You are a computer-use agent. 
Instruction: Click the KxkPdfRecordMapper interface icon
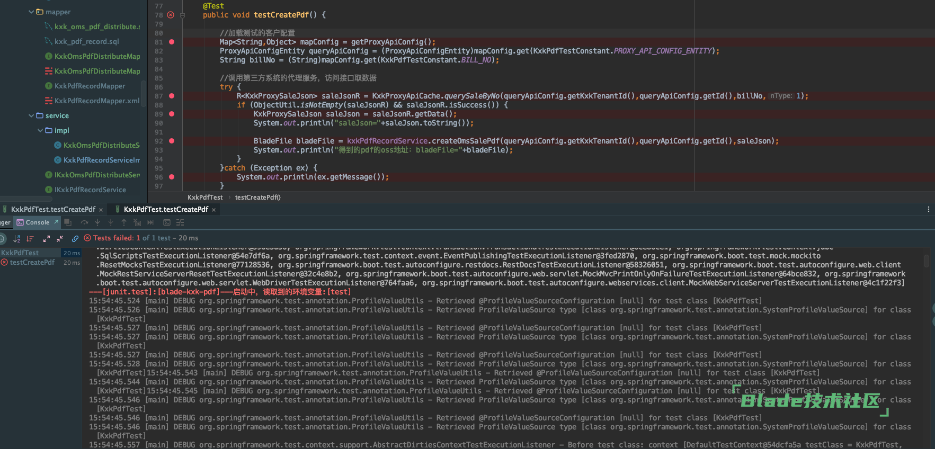tap(49, 86)
